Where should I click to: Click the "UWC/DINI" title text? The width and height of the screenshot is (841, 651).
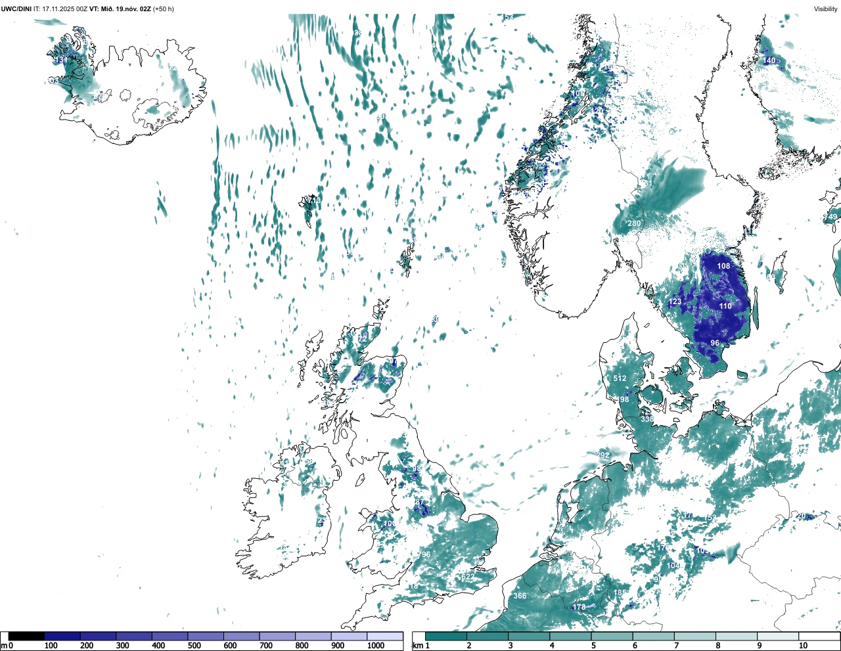click(x=16, y=9)
